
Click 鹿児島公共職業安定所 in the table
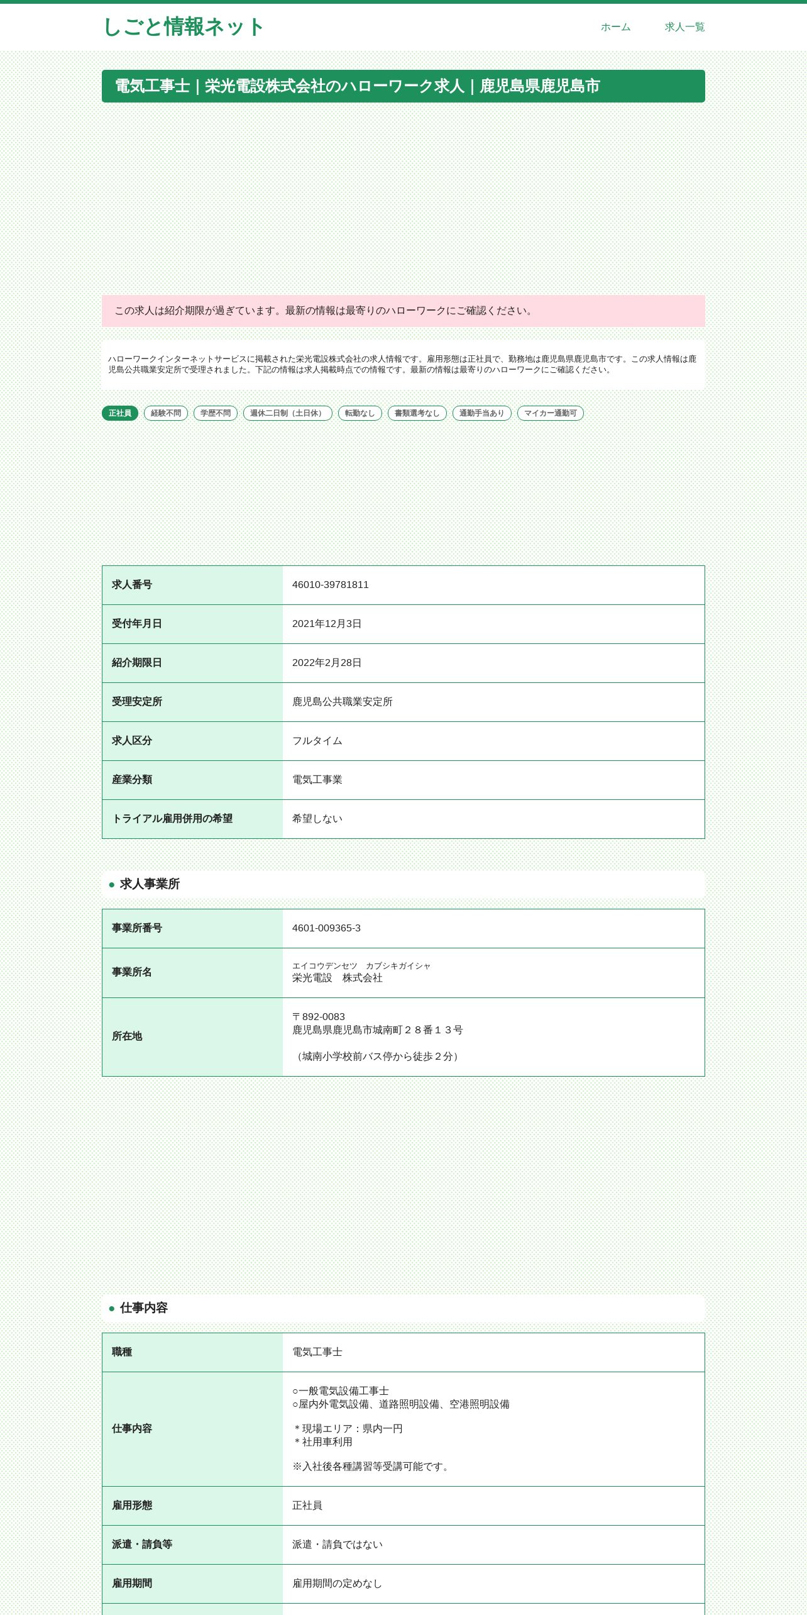[x=343, y=702]
